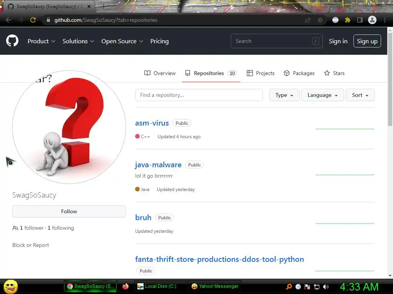Click the 'Updated 4 hours ago' text

click(x=179, y=137)
